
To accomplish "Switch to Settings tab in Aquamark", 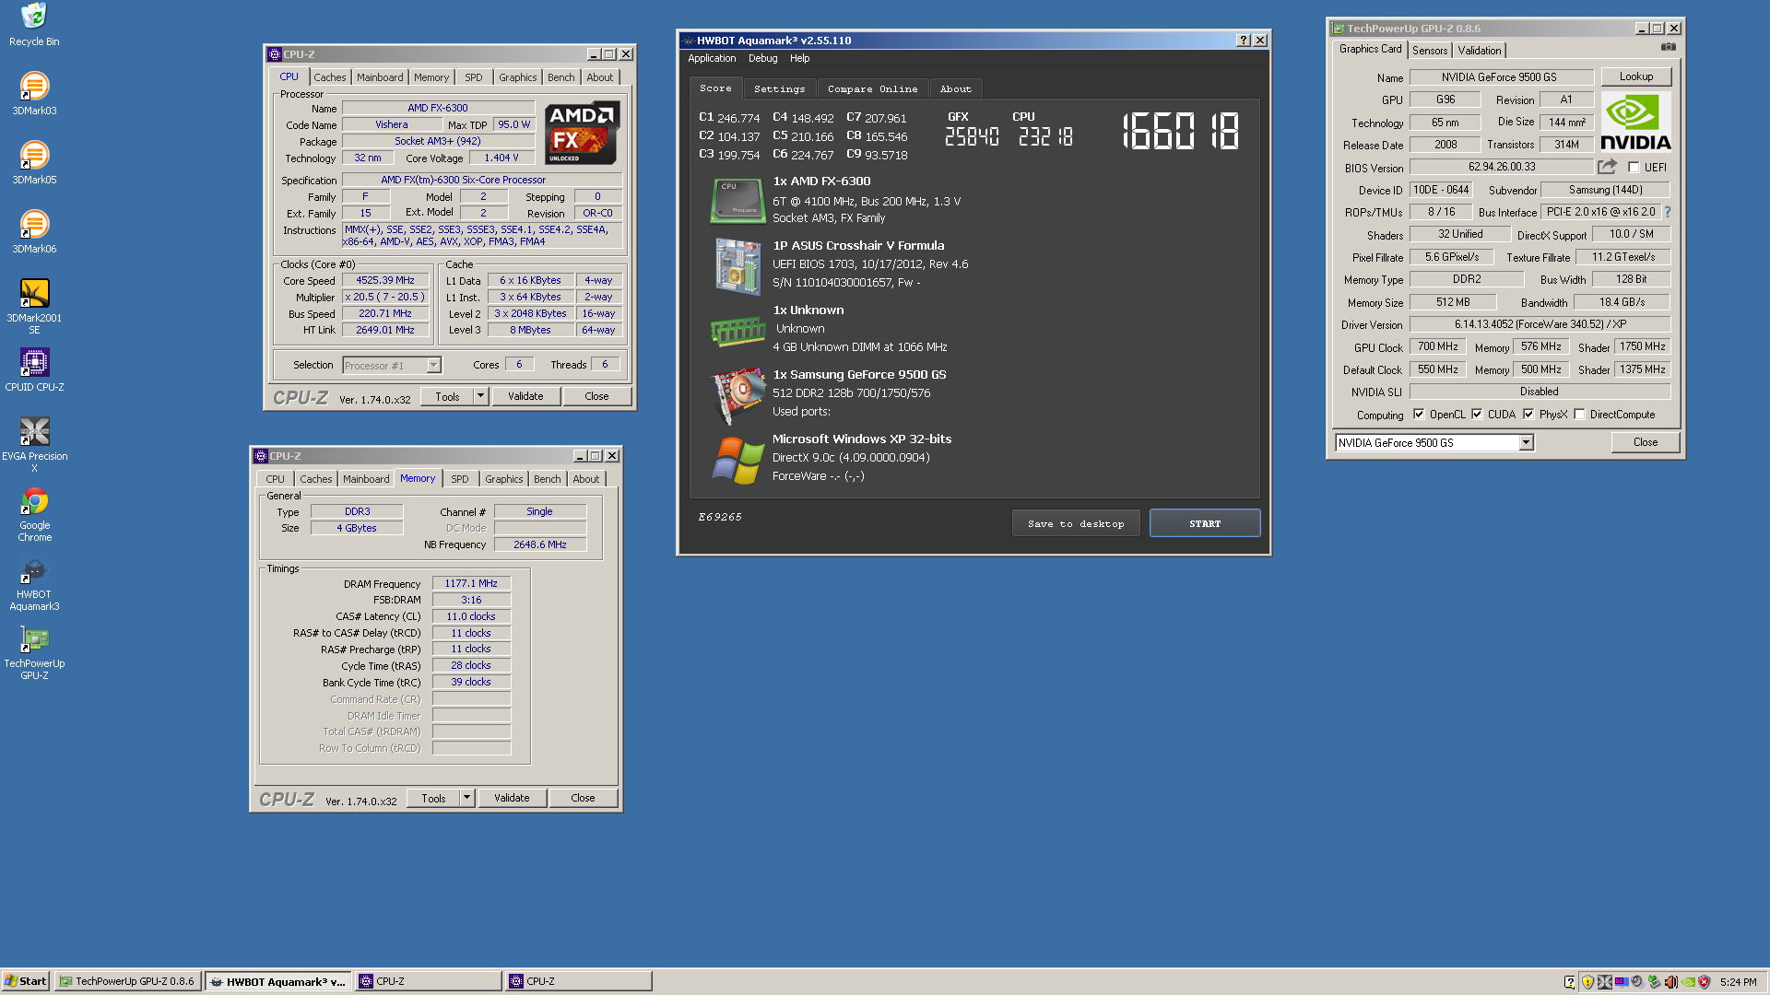I will [x=779, y=89].
